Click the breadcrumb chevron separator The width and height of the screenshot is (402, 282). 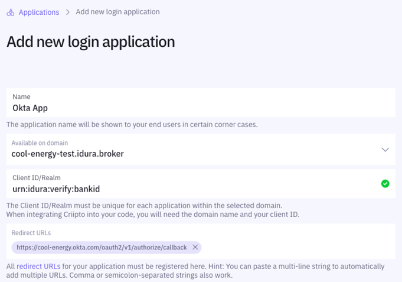coord(68,12)
